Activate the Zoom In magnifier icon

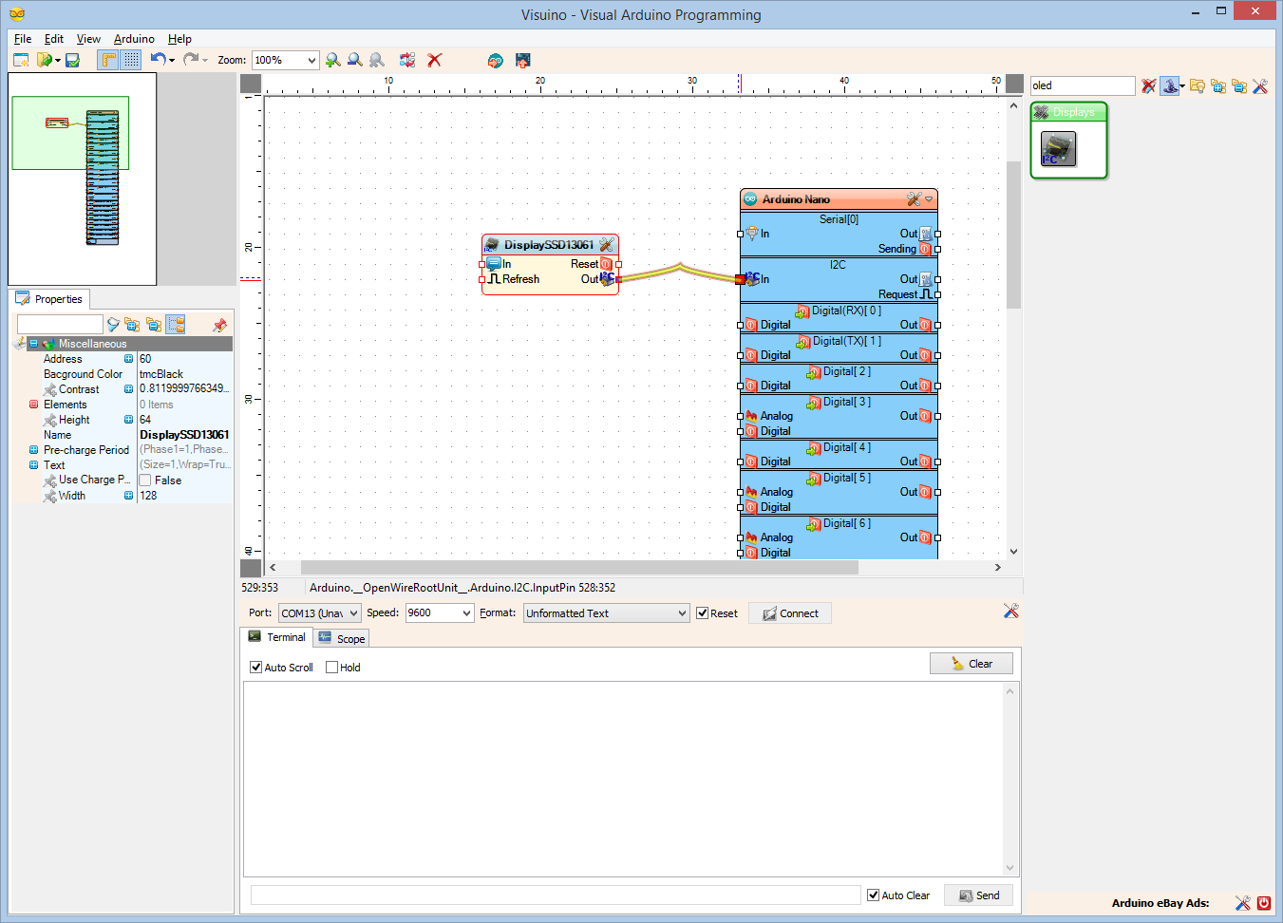click(x=332, y=60)
